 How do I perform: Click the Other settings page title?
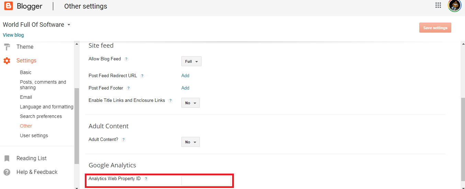pyautogui.click(x=86, y=6)
